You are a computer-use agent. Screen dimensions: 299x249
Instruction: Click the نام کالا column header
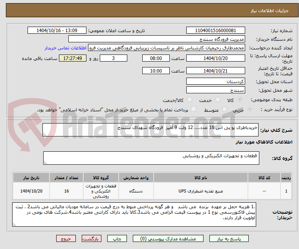(x=201, y=178)
